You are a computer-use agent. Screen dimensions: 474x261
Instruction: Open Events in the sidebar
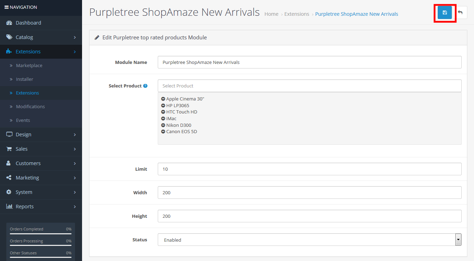[x=23, y=120]
